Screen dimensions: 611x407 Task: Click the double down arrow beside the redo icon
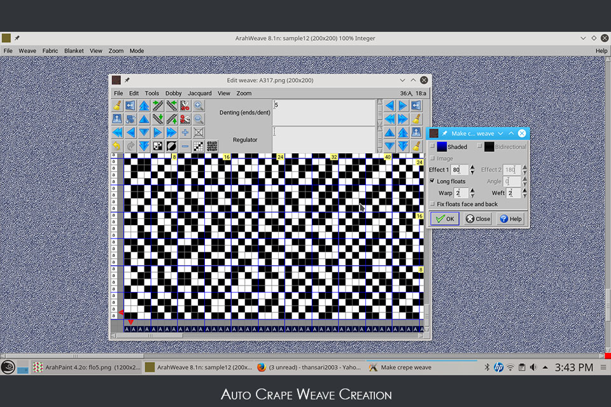pyautogui.click(x=144, y=146)
